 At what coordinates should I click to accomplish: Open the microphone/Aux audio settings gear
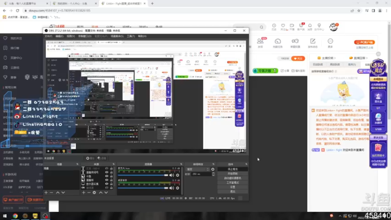[177, 175]
